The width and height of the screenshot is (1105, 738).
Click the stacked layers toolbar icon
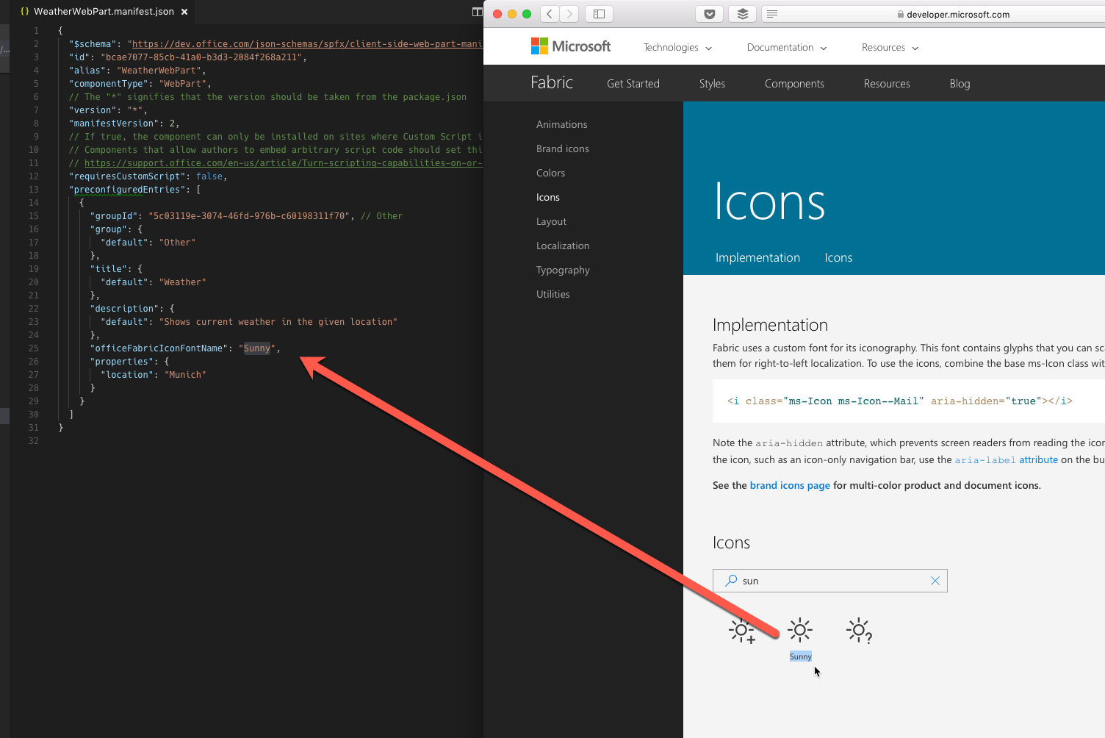(x=741, y=13)
